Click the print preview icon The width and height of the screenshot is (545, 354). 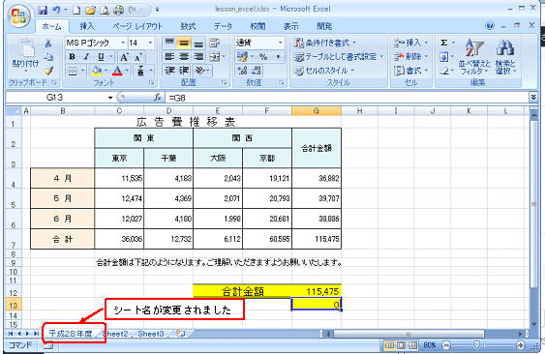click(x=105, y=11)
